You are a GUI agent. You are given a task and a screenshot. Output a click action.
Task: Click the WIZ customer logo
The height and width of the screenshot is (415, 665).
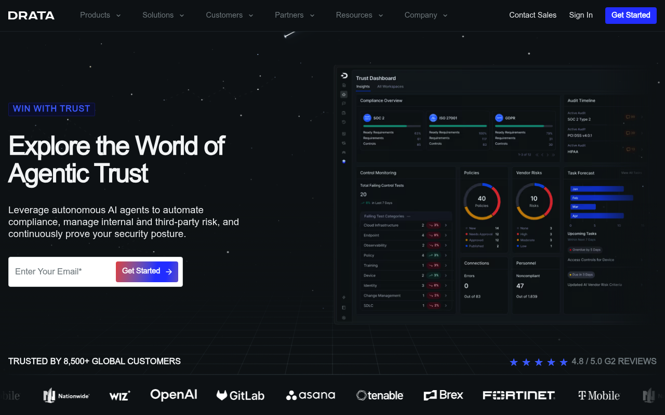120,396
